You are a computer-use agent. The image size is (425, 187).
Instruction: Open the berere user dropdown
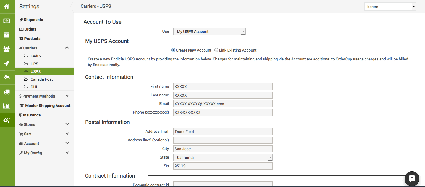click(x=390, y=7)
